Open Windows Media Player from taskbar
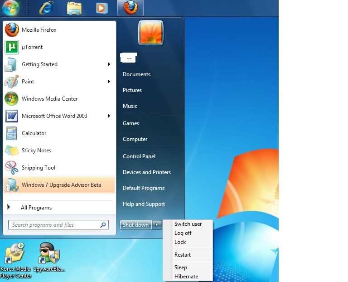Viewport: 348px width, 282px height. tap(102, 8)
